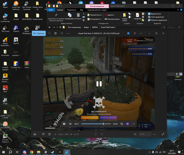Click the Вставить ribbon button
This screenshot has width=184, height=155.
[x=78, y=16]
